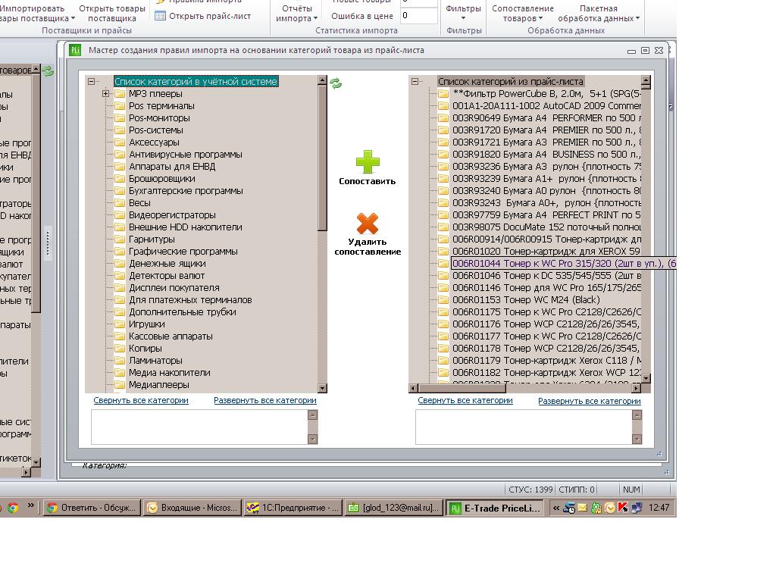Image resolution: width=776 pixels, height=582 pixels.
Task: Select the 003R90649 Бумага A4 PERFORMER item
Action: 547,117
